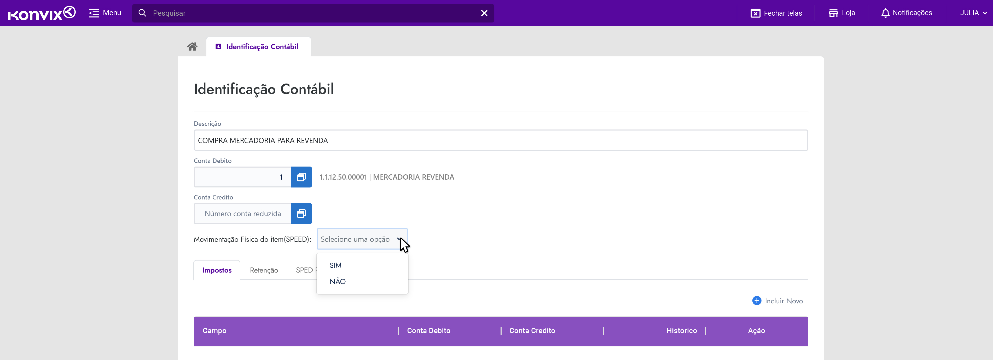Click into the Descrição text field
The image size is (993, 360).
500,140
